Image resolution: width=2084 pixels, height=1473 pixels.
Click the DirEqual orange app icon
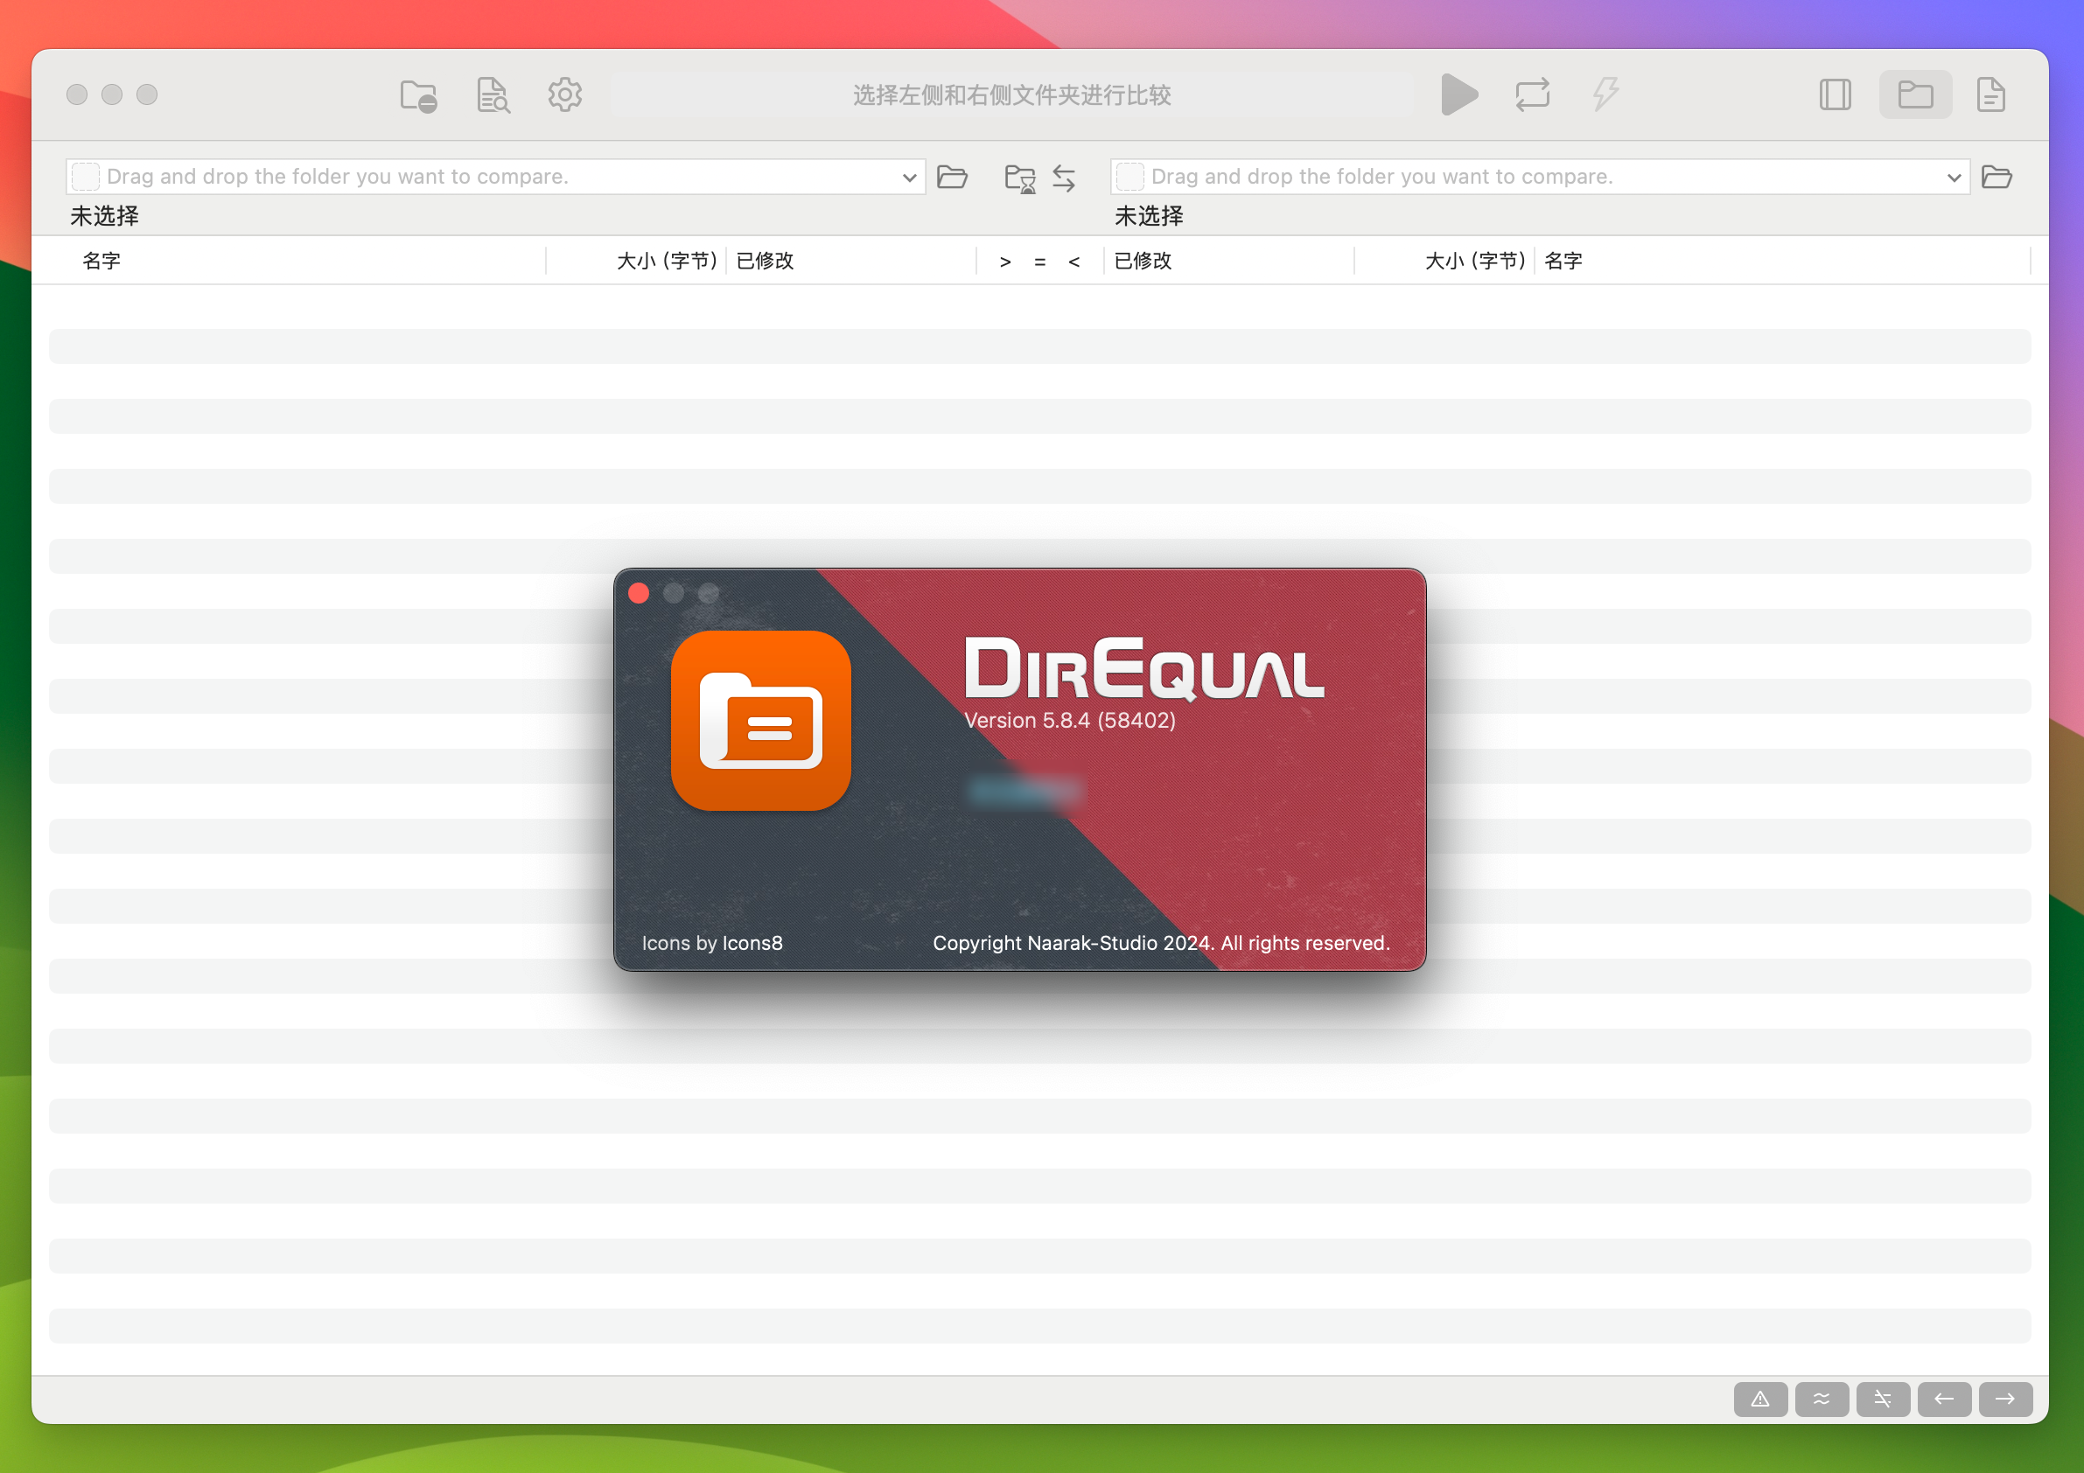[x=760, y=720]
